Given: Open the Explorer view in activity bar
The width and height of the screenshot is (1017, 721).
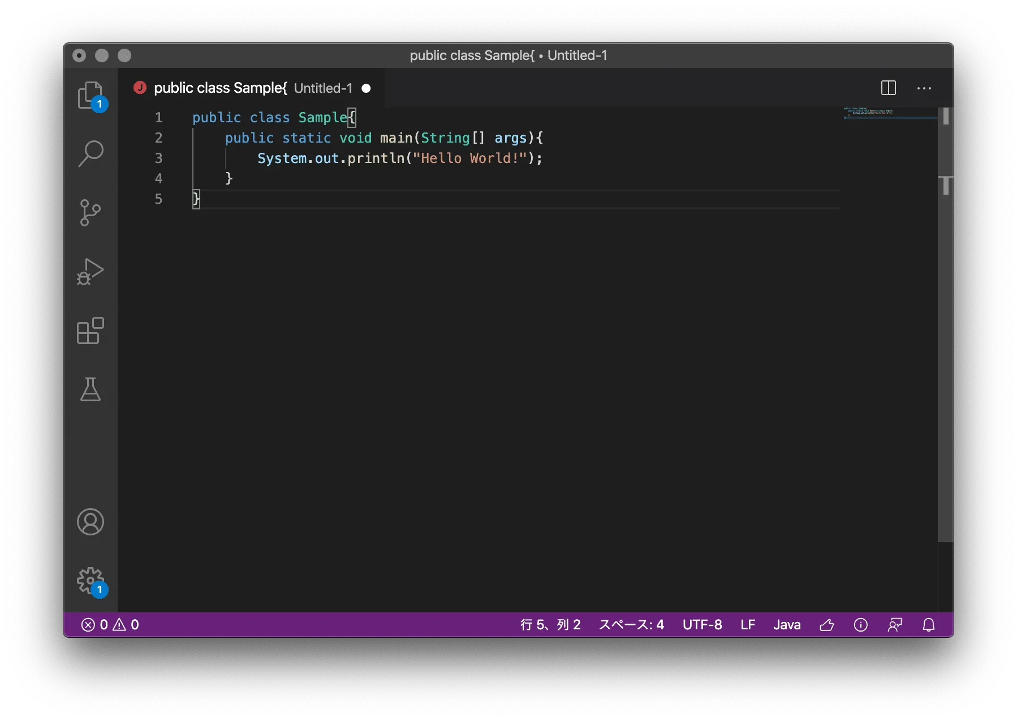Looking at the screenshot, I should 91,95.
